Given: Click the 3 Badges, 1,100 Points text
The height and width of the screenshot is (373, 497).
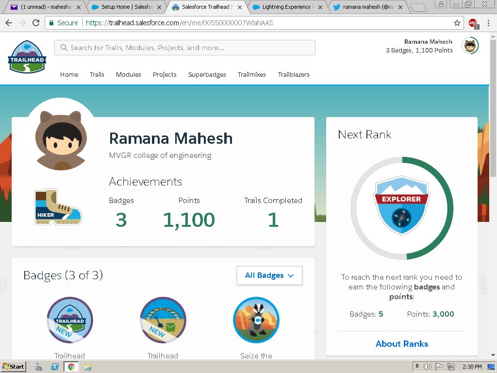Looking at the screenshot, I should (x=419, y=50).
